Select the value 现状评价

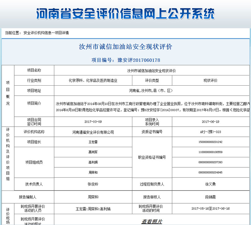[210, 80]
